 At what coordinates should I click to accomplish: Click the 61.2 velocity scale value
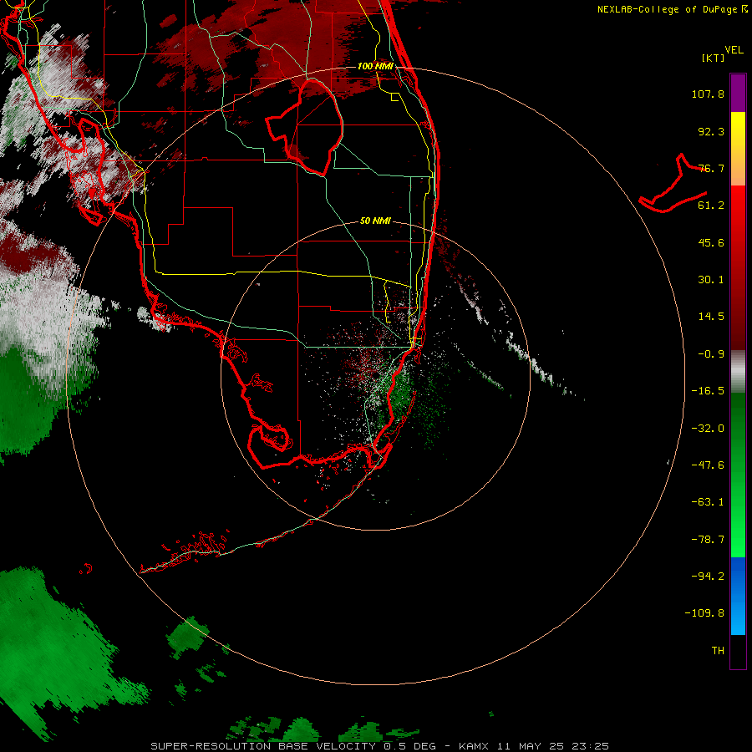point(711,206)
